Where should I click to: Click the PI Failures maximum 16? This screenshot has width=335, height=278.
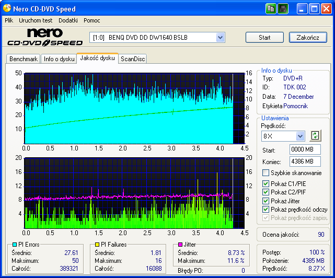click(158, 261)
